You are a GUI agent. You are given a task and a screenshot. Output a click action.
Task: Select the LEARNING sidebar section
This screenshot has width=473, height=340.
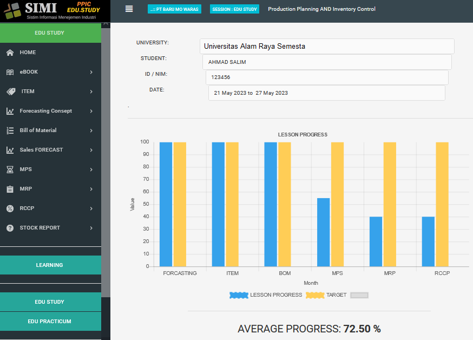50,265
